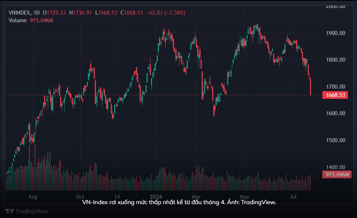Click the 1500.00 price axis label
Screen dimensions: 357x218
point(335,140)
